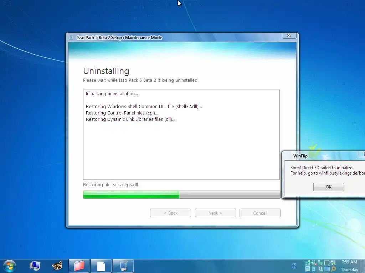Open the Computer icon in taskbar

[35, 266]
